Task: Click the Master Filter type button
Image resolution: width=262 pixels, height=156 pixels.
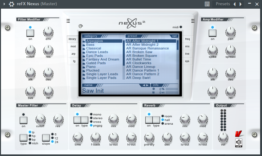Action: (23, 138)
